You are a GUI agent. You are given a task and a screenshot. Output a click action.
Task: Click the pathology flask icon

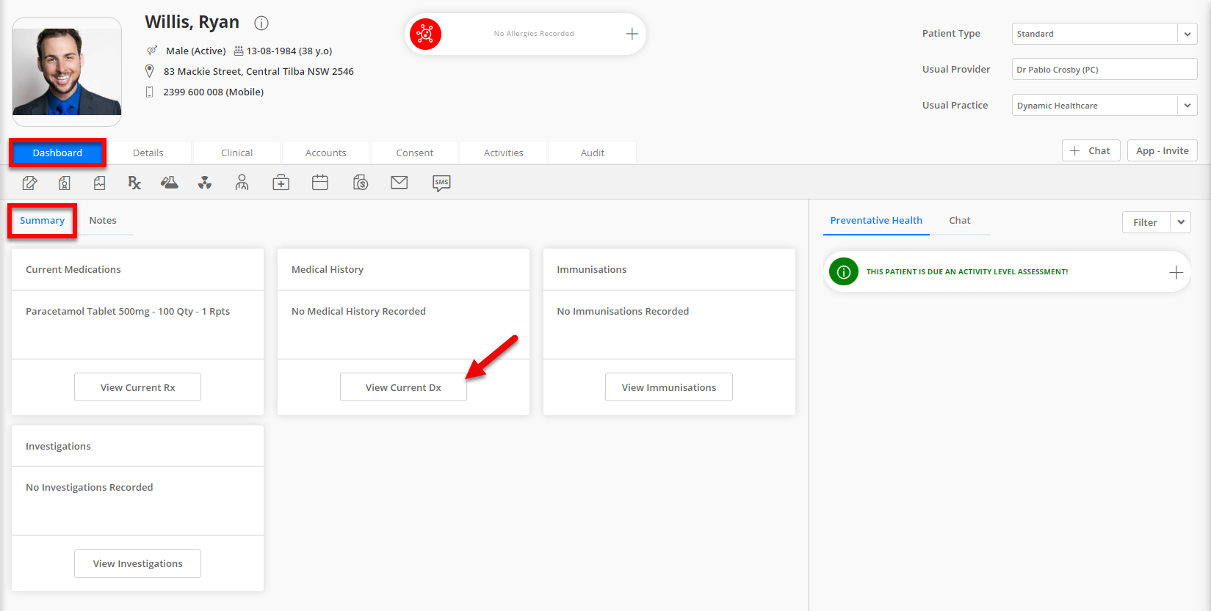pos(170,183)
